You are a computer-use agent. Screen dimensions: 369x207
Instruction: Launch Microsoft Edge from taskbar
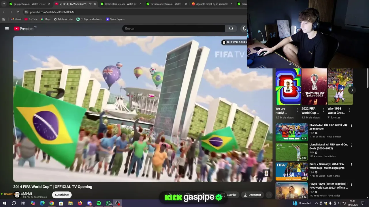pos(42,203)
